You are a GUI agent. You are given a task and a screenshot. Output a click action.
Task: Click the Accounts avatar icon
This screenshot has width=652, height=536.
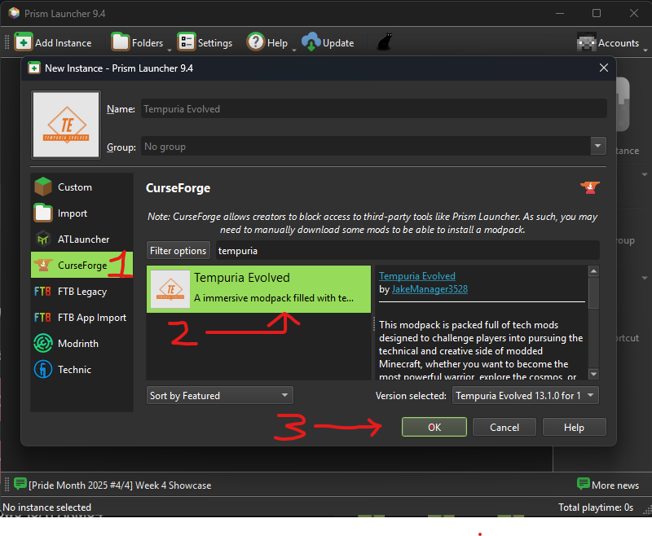click(586, 42)
